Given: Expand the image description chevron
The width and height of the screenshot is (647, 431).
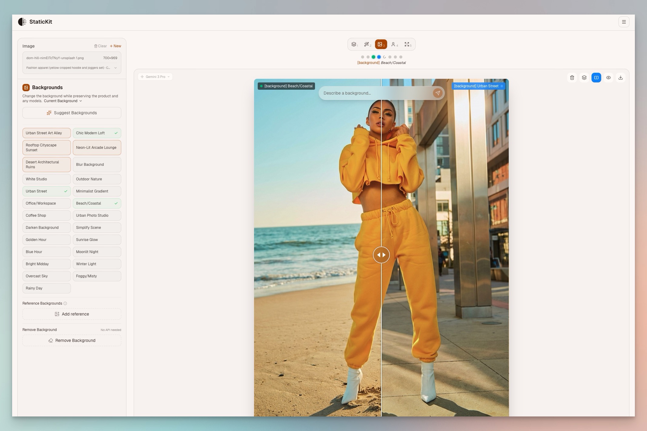Looking at the screenshot, I should click(x=115, y=68).
